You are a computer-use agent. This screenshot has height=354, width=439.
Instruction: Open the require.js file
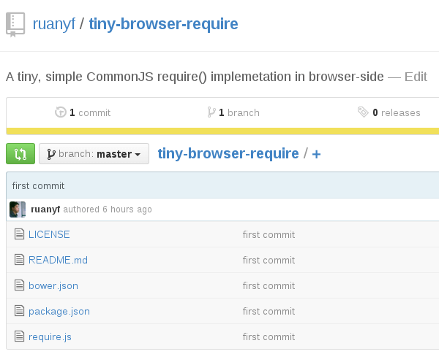click(x=50, y=337)
